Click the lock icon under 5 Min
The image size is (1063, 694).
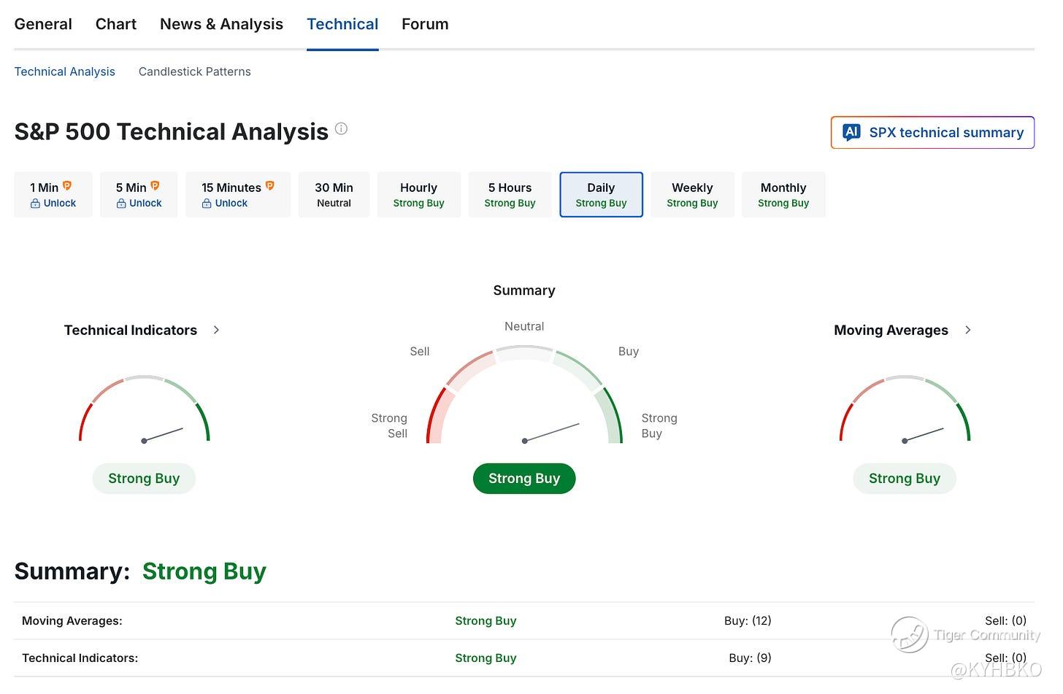click(121, 204)
